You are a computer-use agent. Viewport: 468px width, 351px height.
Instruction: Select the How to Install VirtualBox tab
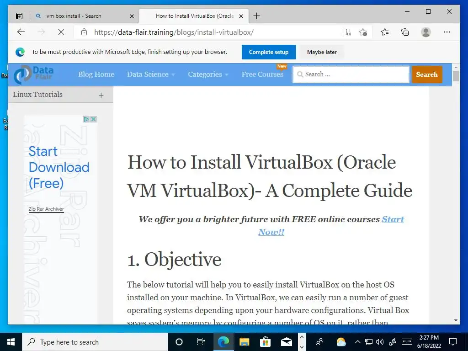[194, 16]
